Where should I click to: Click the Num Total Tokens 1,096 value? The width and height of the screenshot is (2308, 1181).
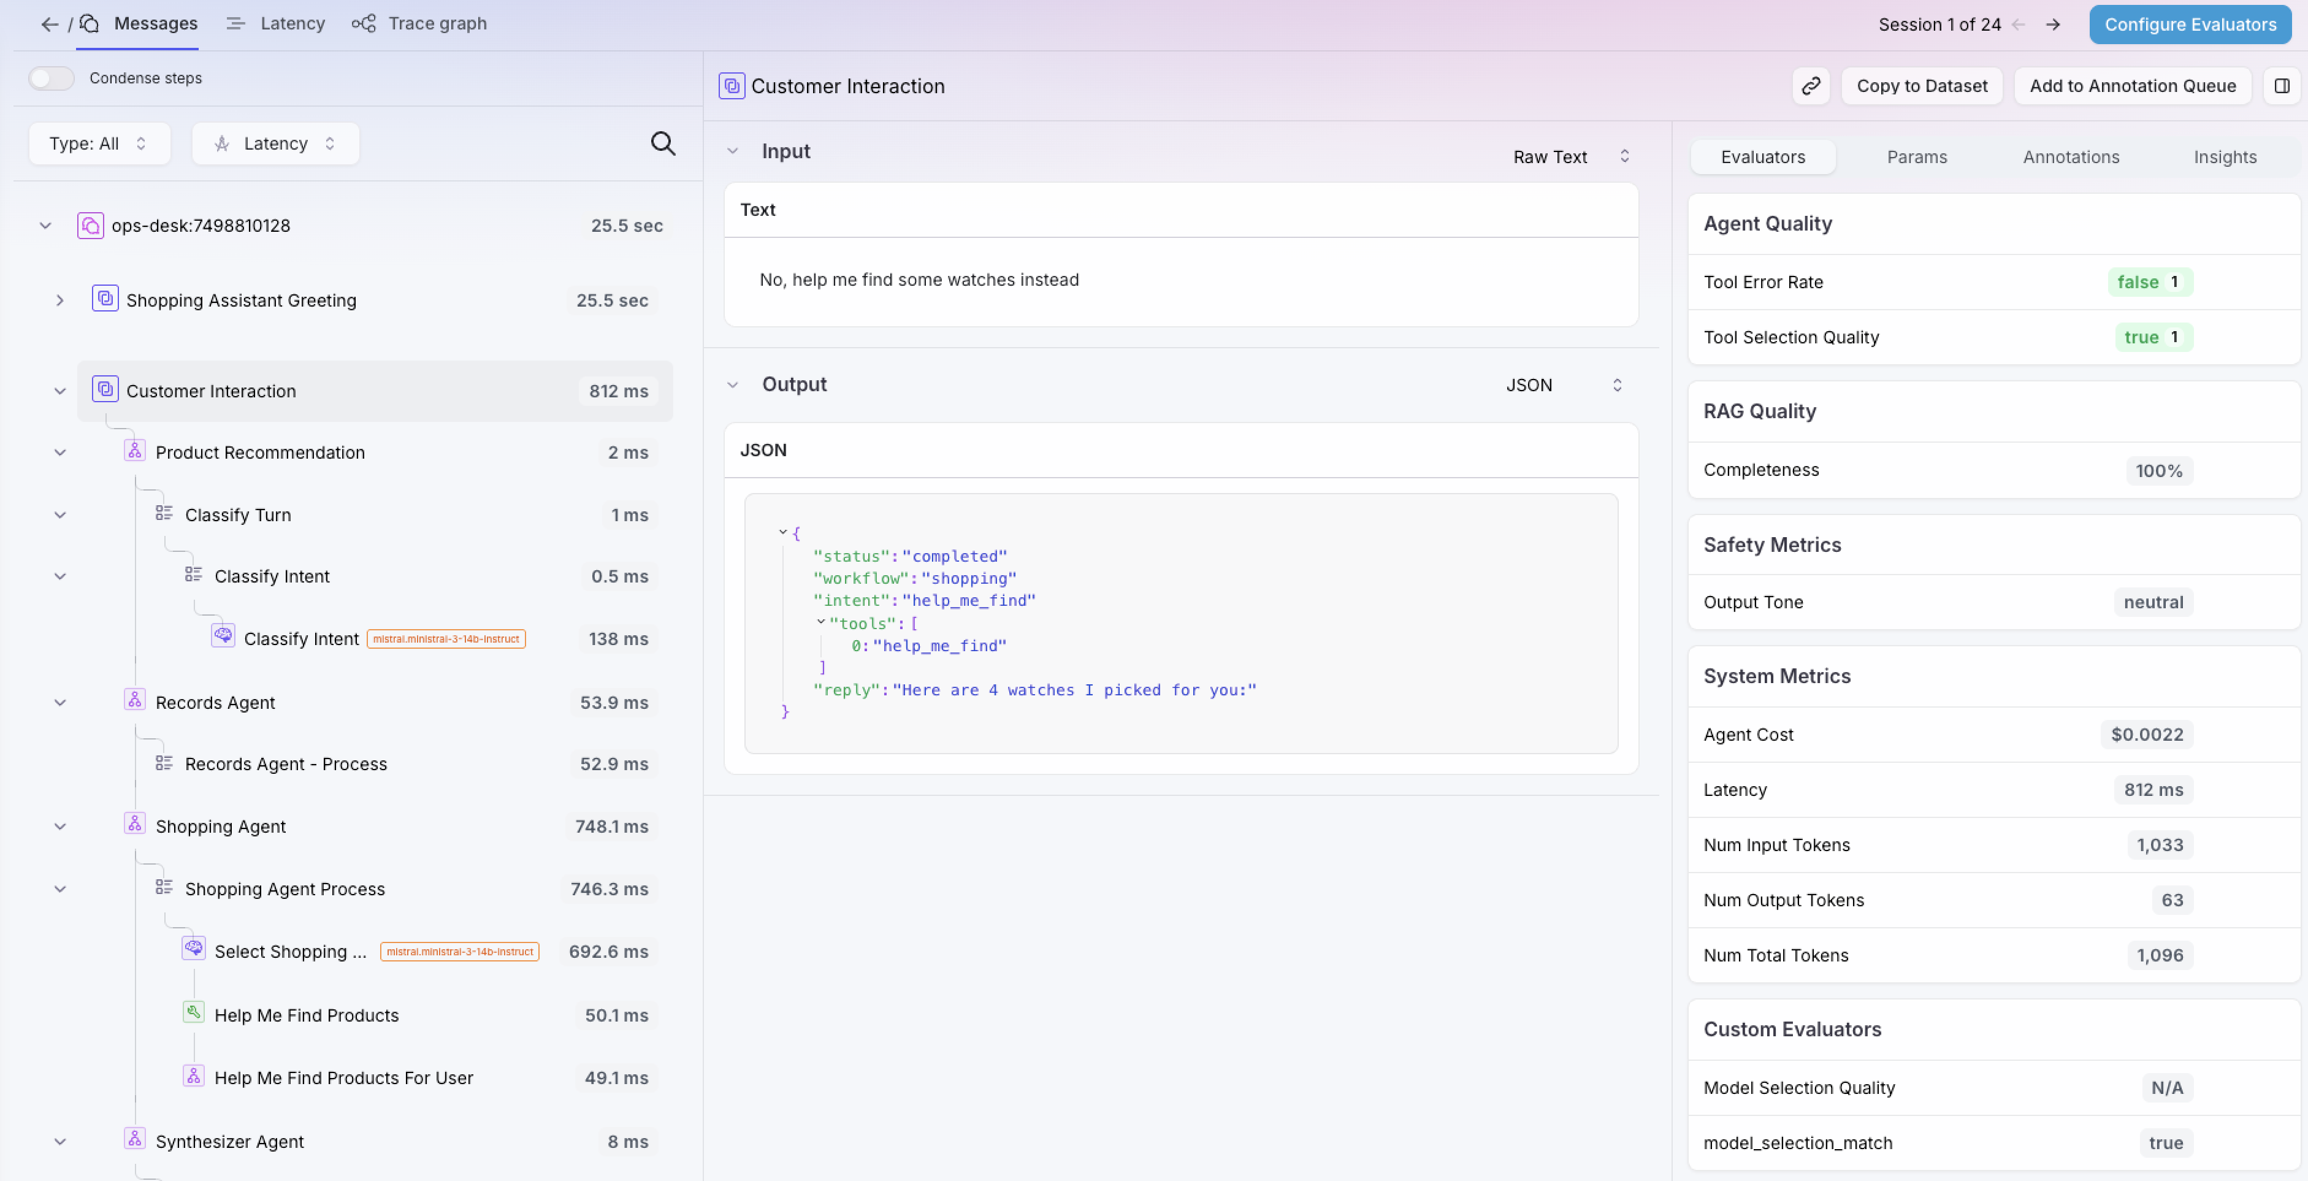click(x=2159, y=956)
